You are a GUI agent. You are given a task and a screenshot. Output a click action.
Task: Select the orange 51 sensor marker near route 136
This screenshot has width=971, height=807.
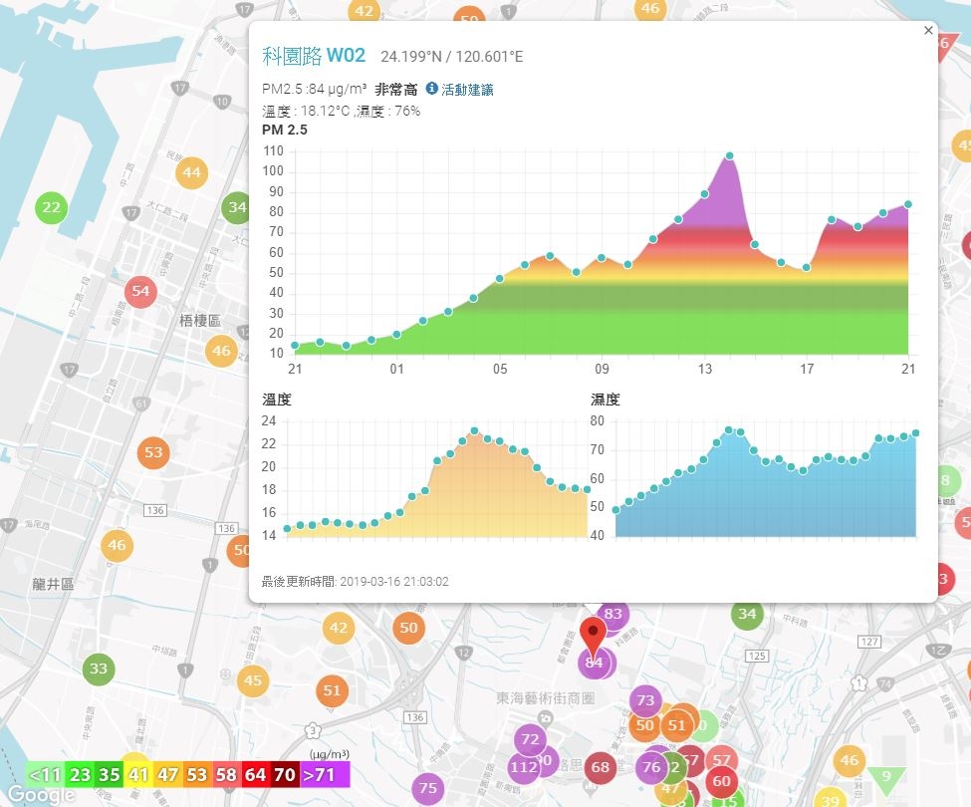(332, 690)
